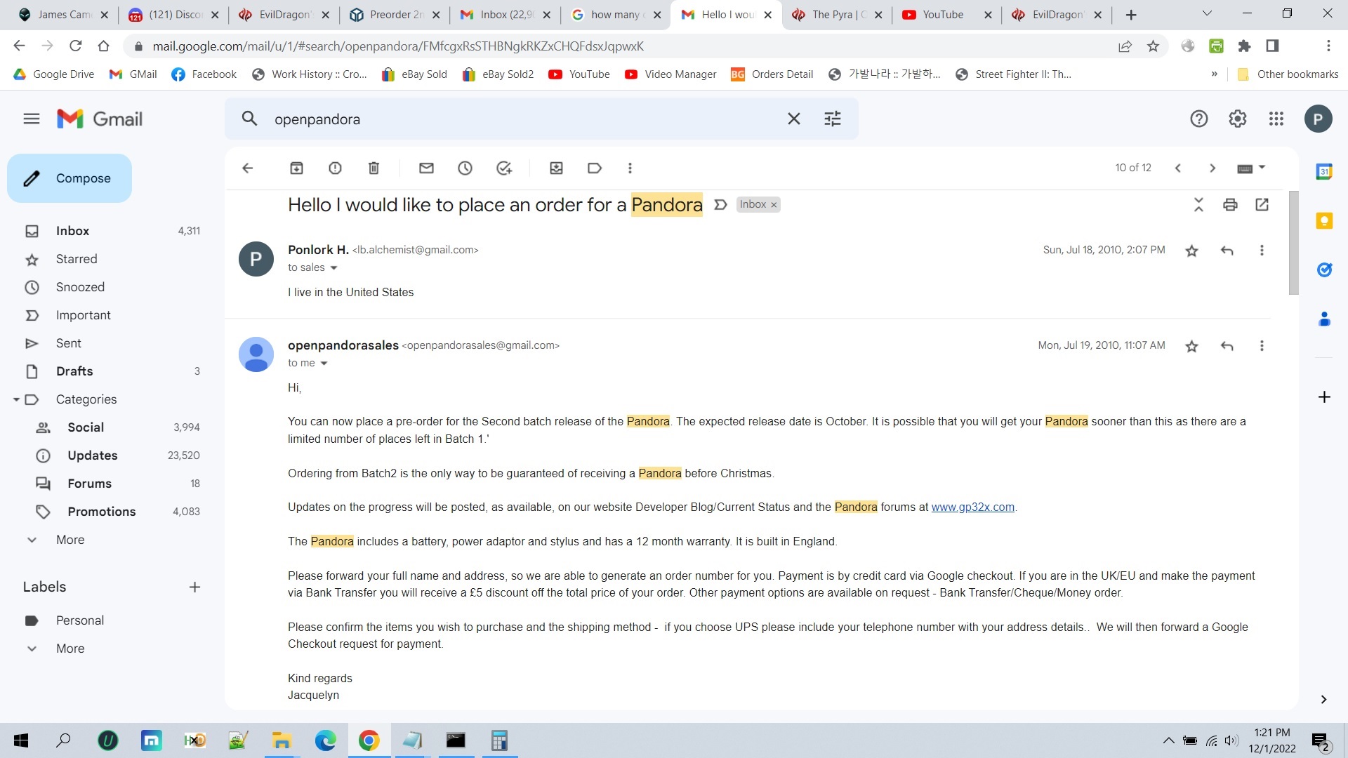Expand recipient details next to 'to sales'

[333, 268]
